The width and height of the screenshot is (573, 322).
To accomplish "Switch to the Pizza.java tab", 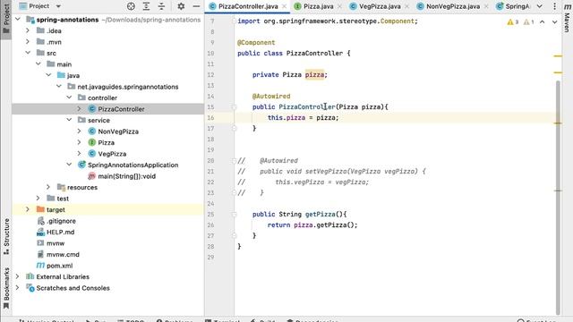I will click(x=318, y=6).
